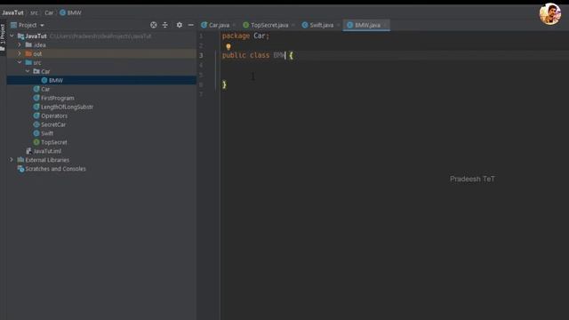
Task: Open the Car class under src
Action: coord(45,89)
